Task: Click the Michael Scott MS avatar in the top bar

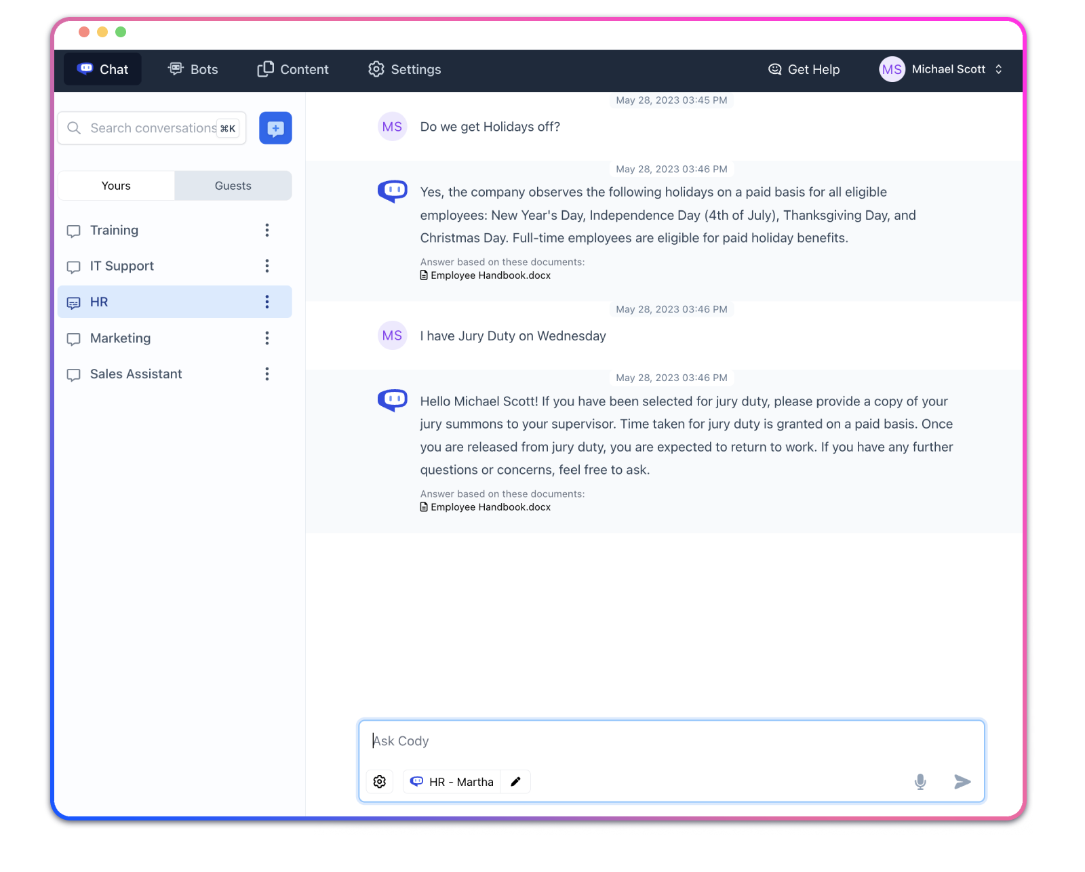Action: pos(892,69)
